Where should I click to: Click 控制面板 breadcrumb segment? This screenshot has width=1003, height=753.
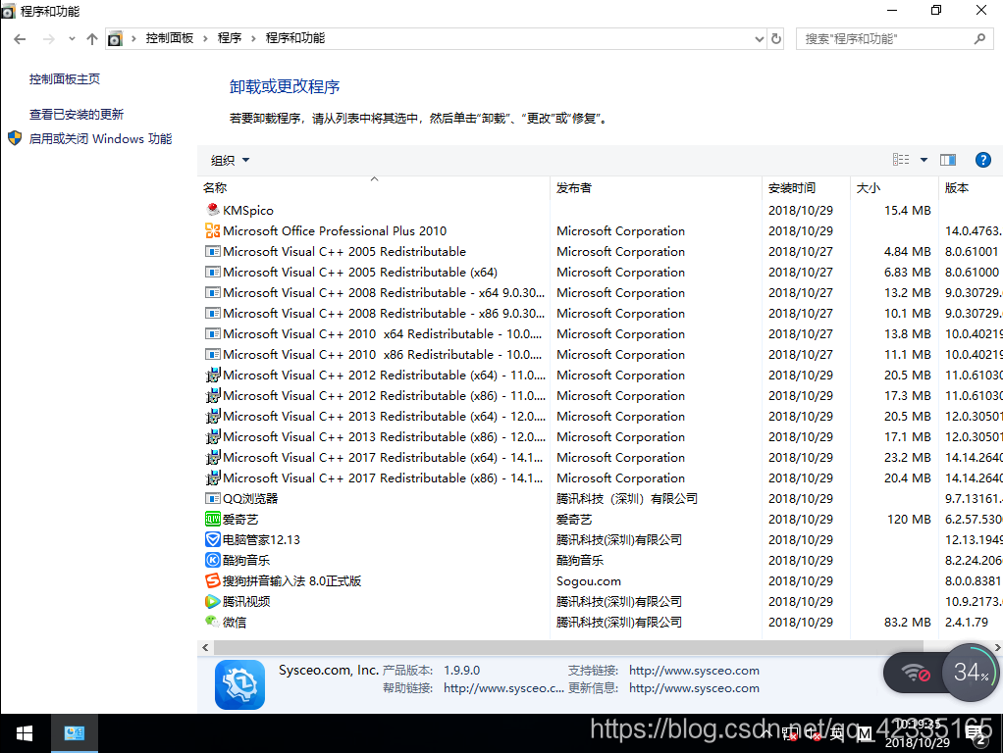pyautogui.click(x=170, y=38)
